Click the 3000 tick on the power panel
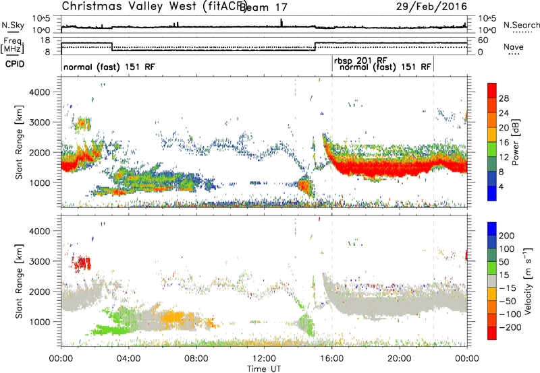Screen dimensions: 540x373 [x=39, y=123]
